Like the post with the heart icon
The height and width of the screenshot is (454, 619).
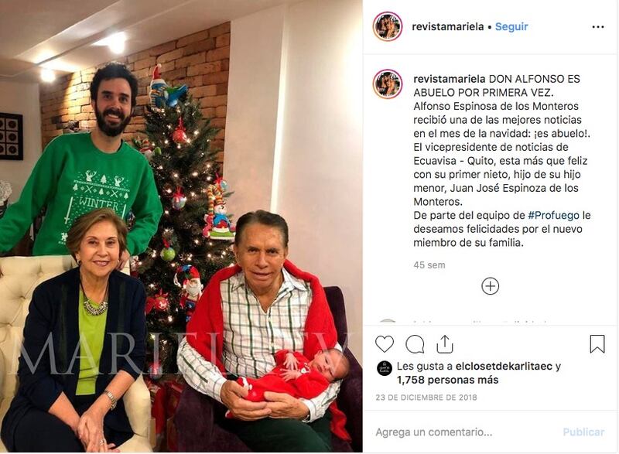[x=384, y=344]
